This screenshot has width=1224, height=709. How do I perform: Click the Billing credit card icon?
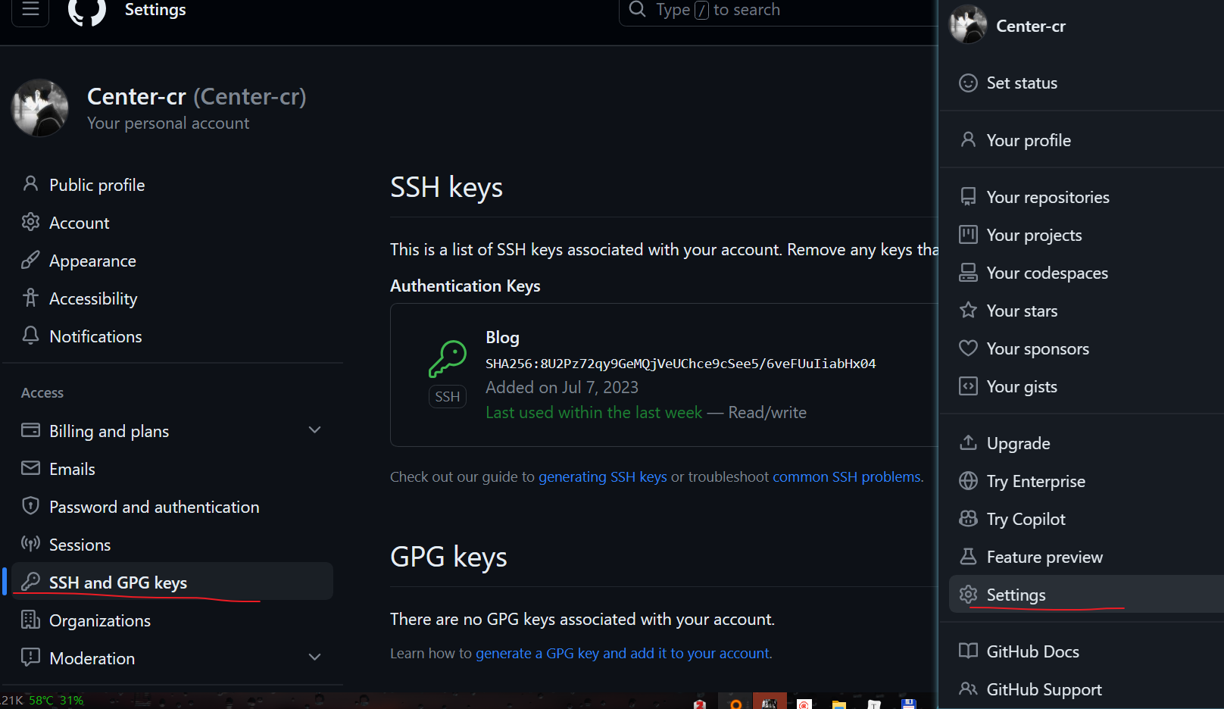tap(30, 430)
